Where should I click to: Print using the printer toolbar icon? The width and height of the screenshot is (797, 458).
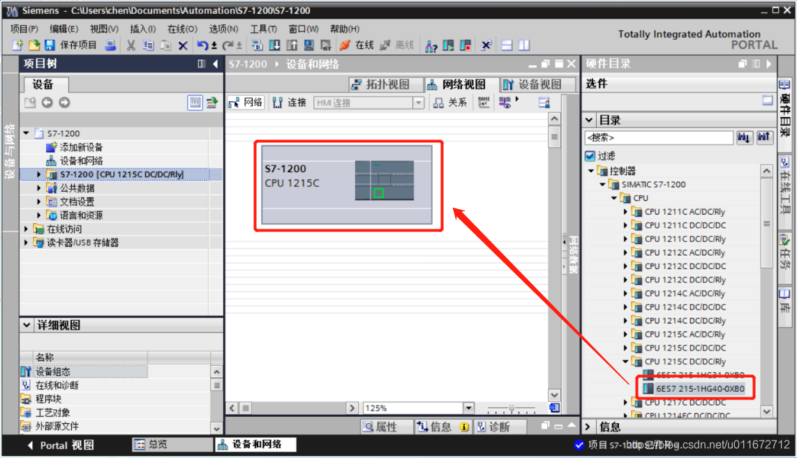coord(110,45)
